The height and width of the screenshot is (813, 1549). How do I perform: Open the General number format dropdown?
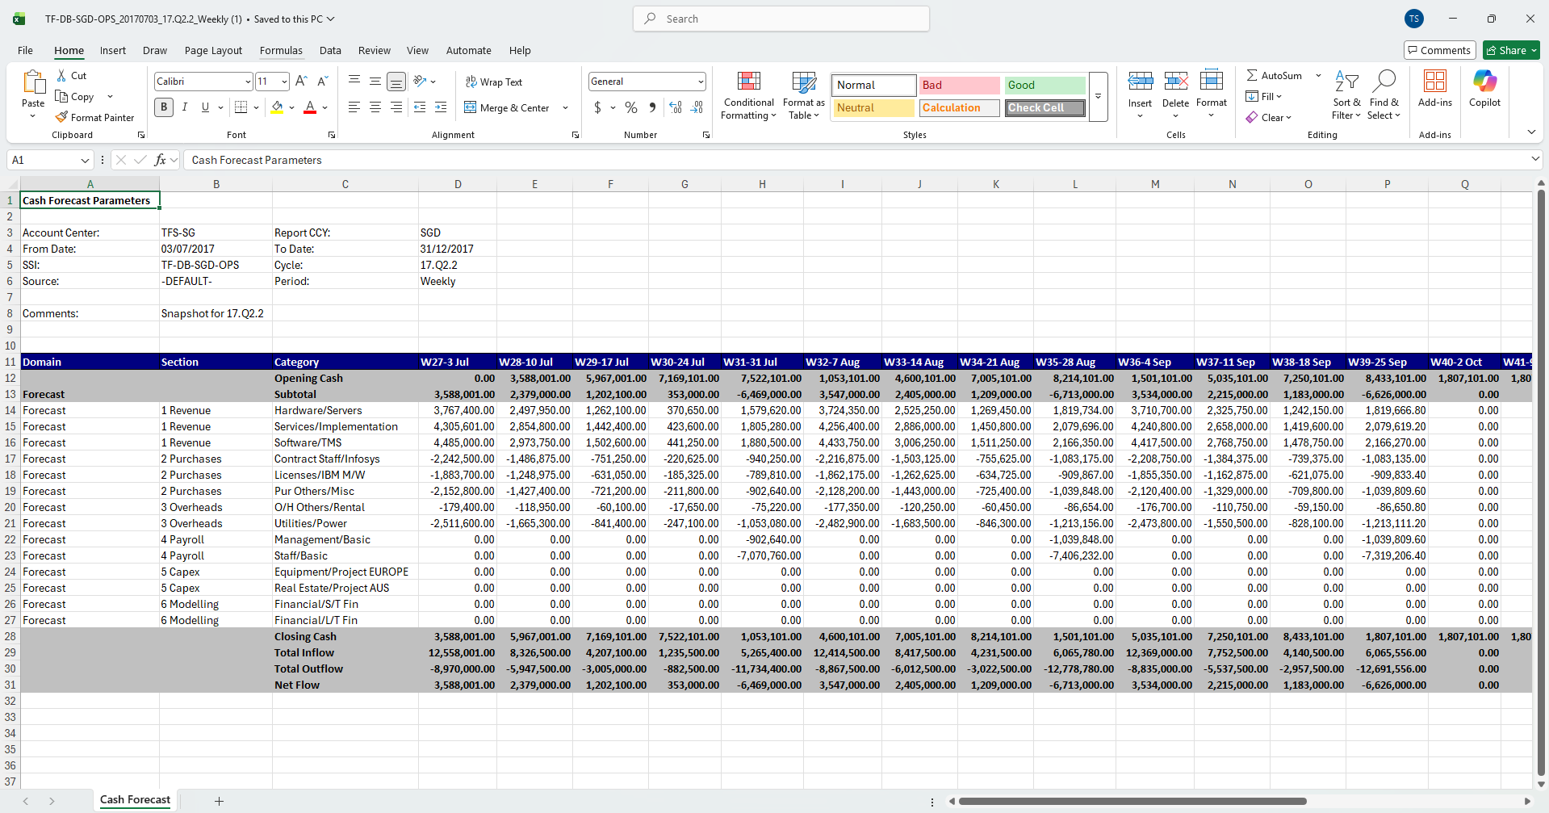[700, 82]
